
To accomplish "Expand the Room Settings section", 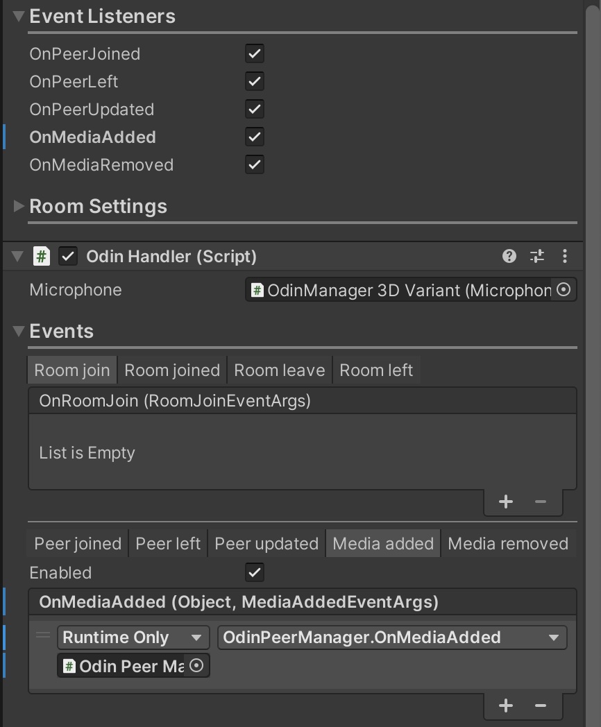I will pyautogui.click(x=19, y=206).
